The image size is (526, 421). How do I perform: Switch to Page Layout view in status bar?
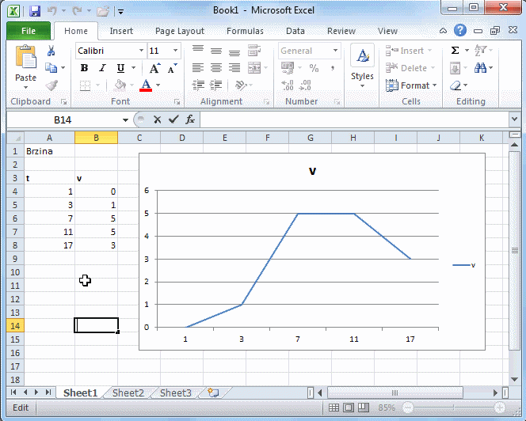pos(349,408)
